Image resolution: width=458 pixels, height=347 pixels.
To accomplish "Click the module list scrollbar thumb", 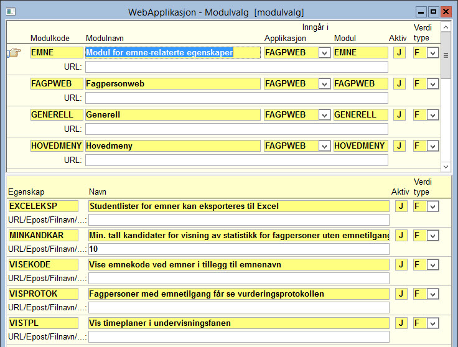I will pyautogui.click(x=446, y=55).
